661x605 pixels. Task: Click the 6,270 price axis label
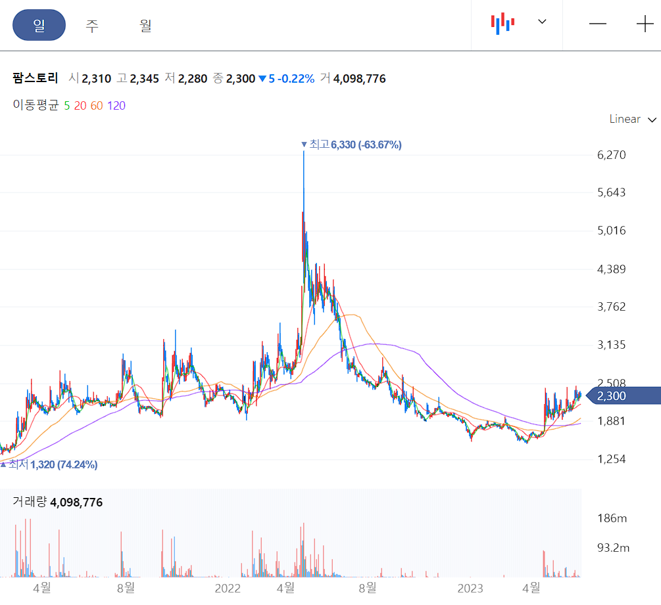coord(611,155)
